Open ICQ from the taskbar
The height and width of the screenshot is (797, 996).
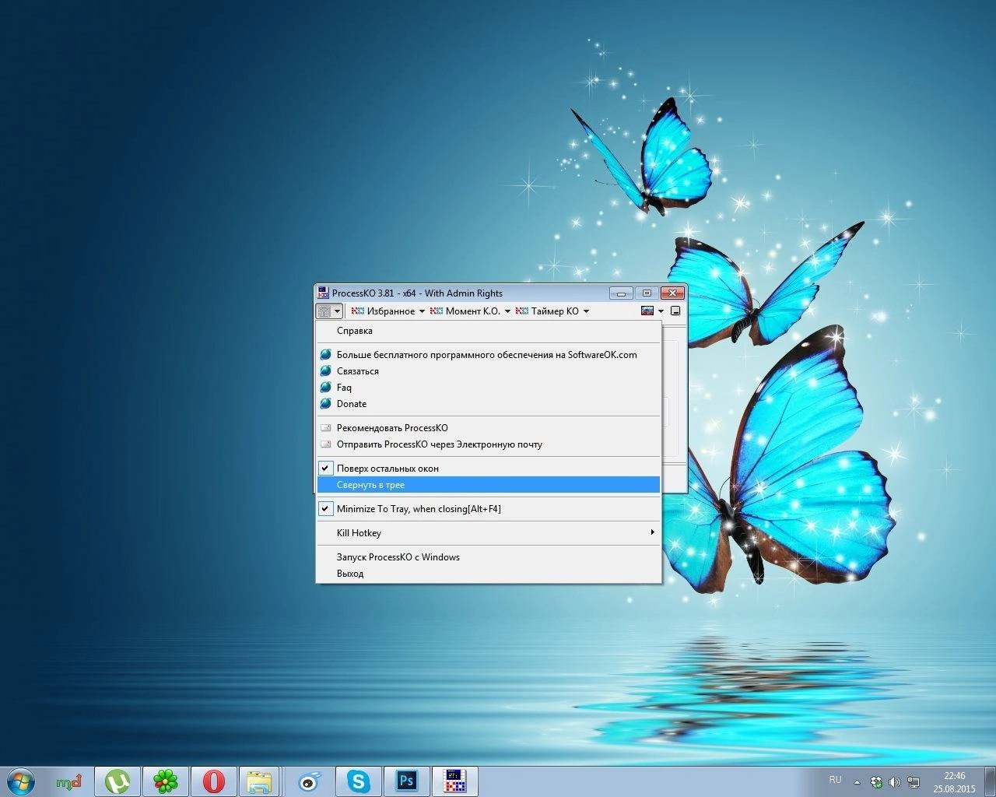[165, 781]
